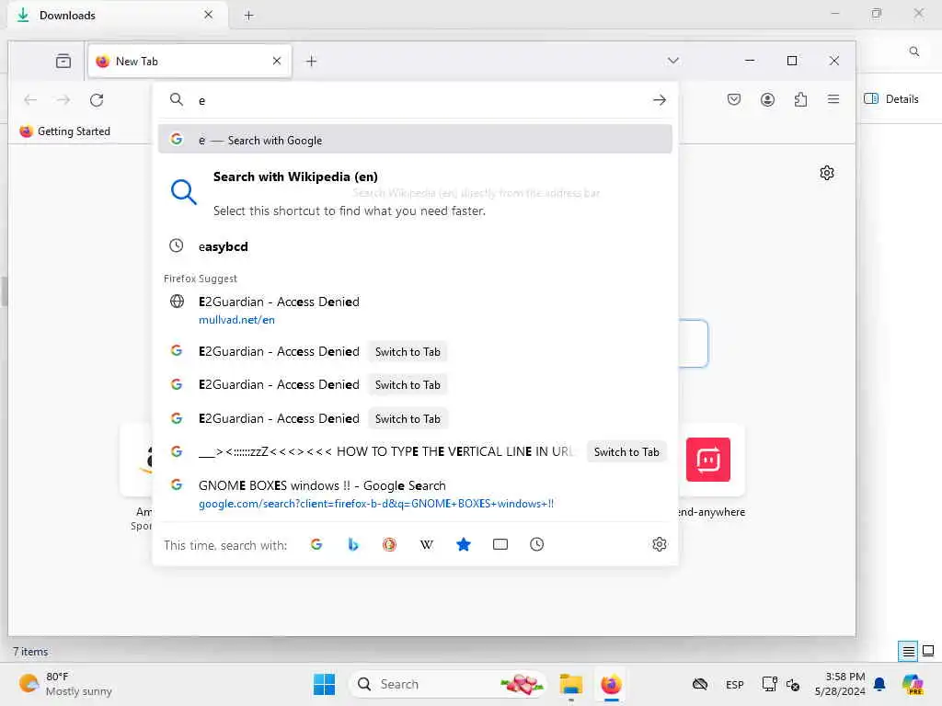Open the Firefox account icon
The height and width of the screenshot is (706, 942).
(767, 99)
